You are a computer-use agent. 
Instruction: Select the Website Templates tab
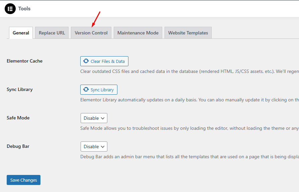(188, 33)
